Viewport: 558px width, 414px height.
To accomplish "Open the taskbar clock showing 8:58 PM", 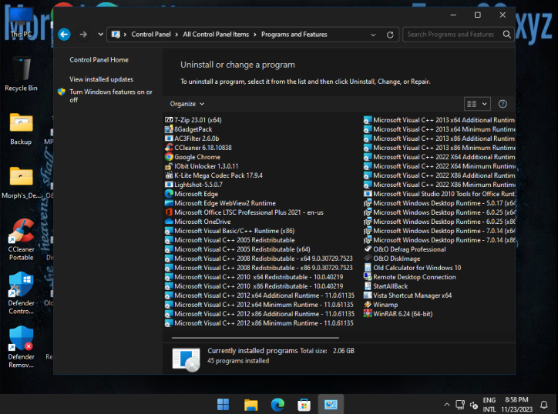I will click(516, 405).
